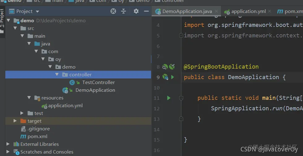Screen dimensions: 303x156
Task: Close the application.yml tab
Action: [270, 11]
